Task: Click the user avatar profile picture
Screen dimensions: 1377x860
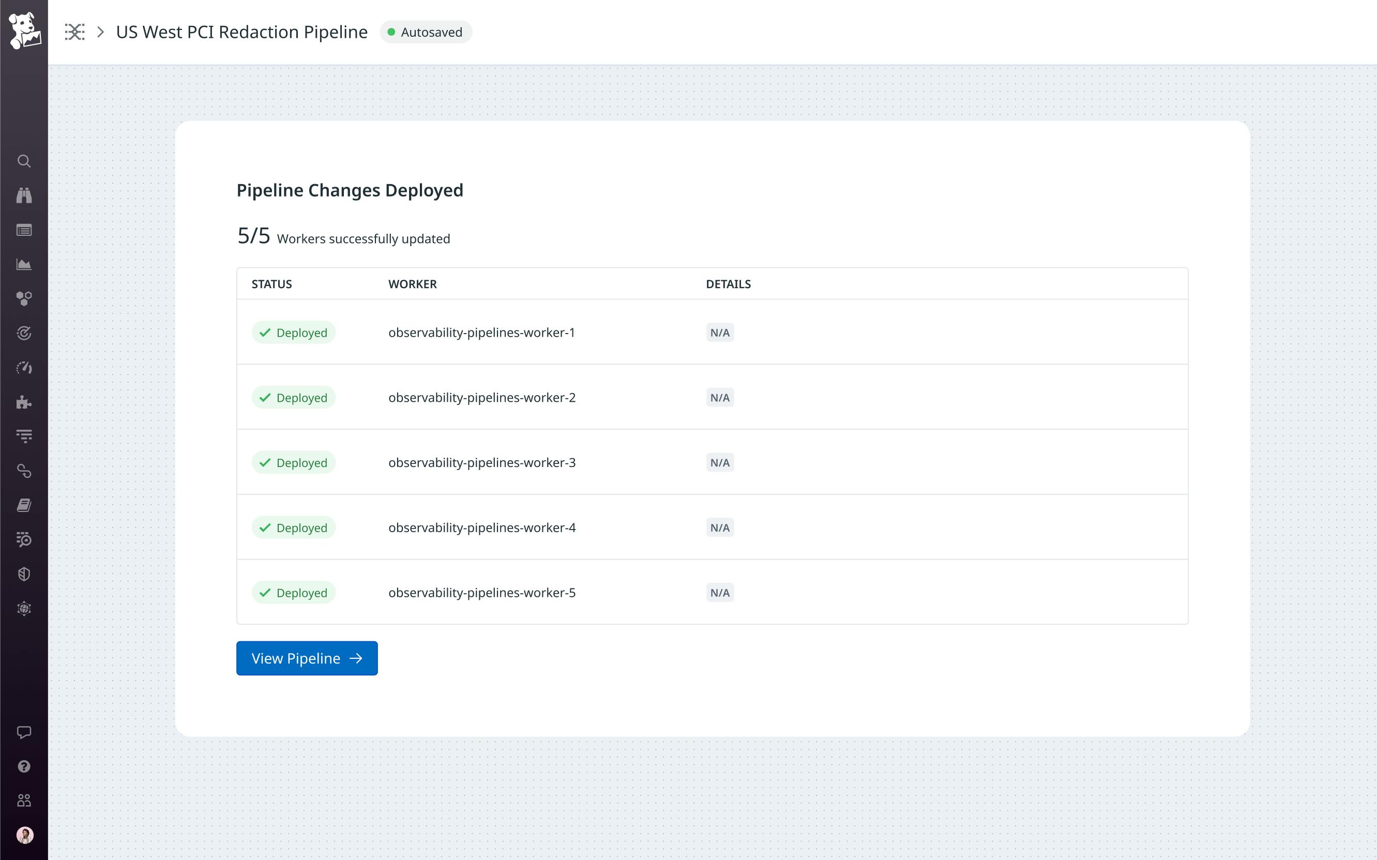Action: point(24,835)
